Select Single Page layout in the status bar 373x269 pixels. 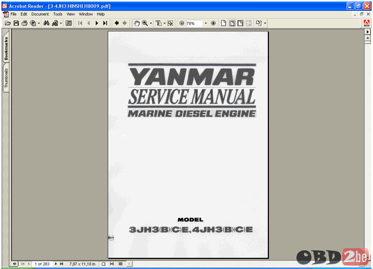click(x=103, y=264)
